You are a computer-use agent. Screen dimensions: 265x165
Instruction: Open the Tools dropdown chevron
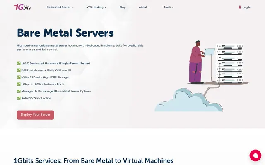pos(173,7)
